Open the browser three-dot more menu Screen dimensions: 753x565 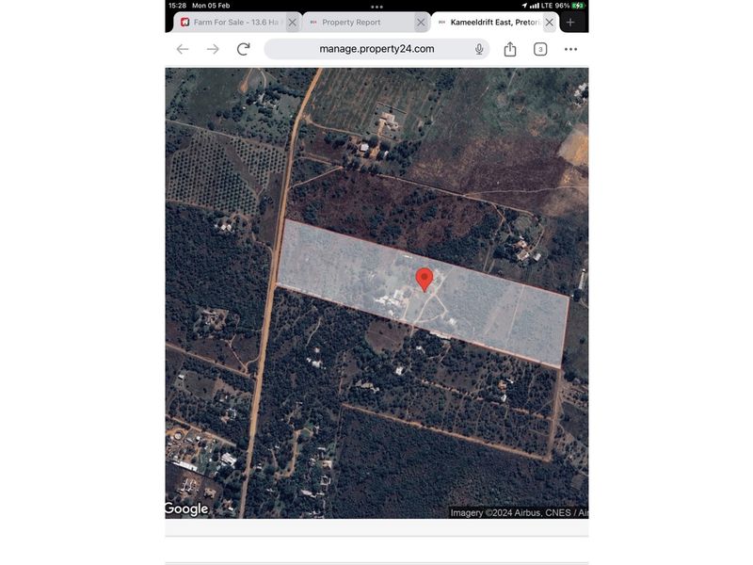pyautogui.click(x=570, y=49)
